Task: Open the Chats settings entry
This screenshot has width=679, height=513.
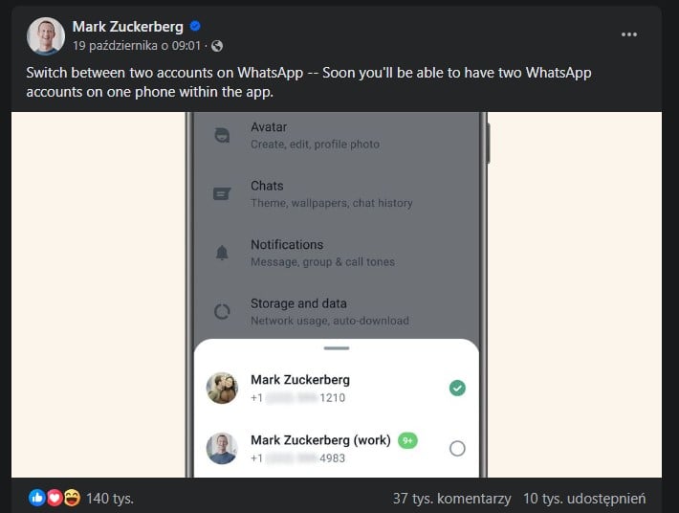Action: 331,194
